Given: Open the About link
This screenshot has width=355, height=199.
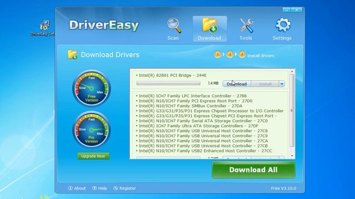Looking at the screenshot, I should coord(77,188).
